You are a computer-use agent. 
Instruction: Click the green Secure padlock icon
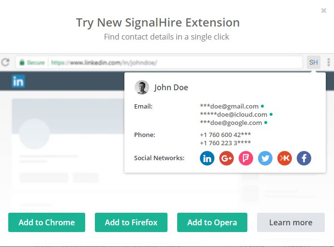(x=22, y=62)
